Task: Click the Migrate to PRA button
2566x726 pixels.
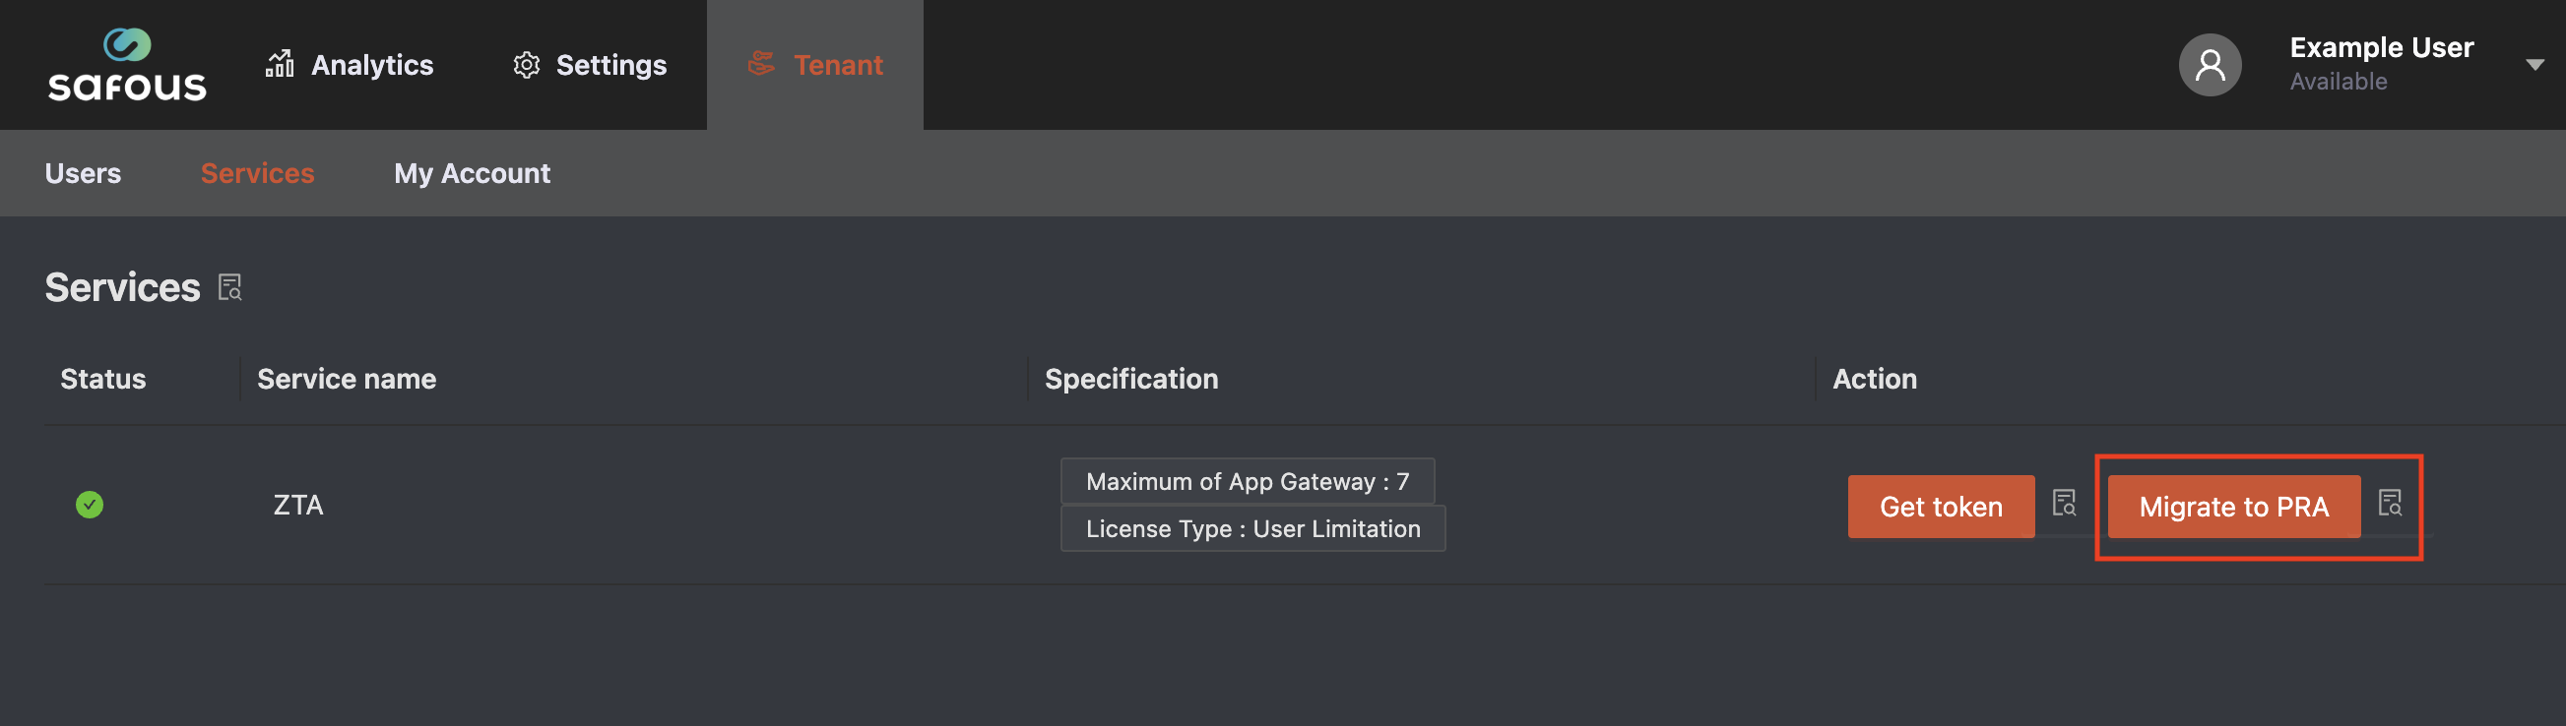Action: 2232,507
